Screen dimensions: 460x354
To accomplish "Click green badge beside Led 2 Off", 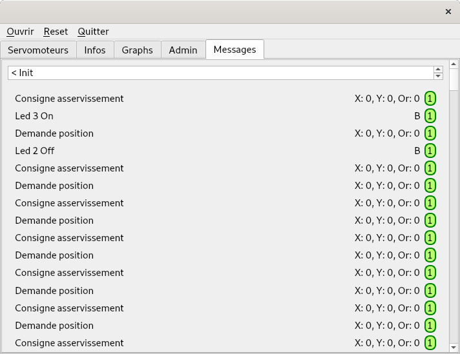I will (x=430, y=151).
